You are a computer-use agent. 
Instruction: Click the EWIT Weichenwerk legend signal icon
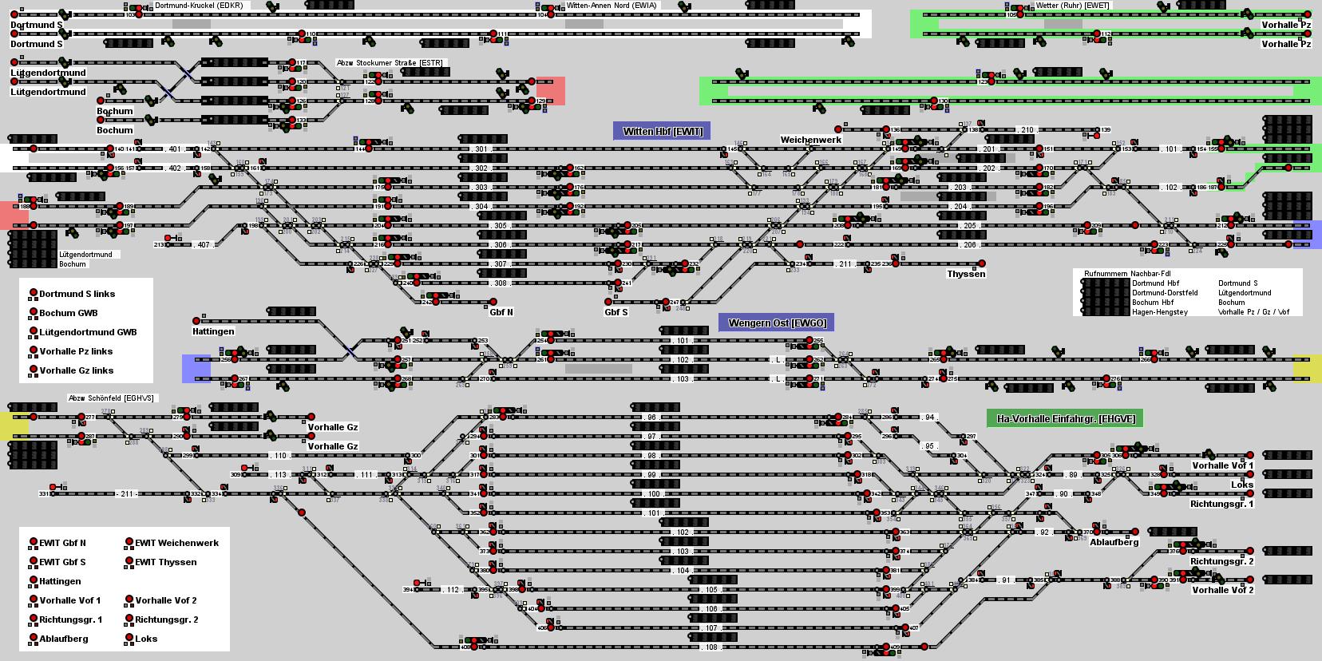coord(129,543)
